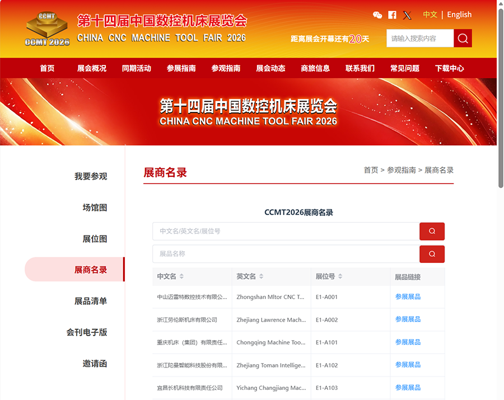
Task: Open 下载中心 in navigation bar
Action: coord(449,68)
